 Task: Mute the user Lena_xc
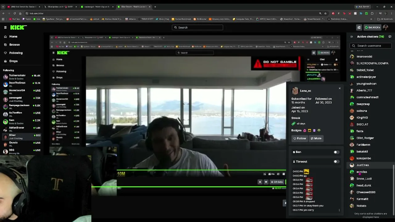click(316, 138)
